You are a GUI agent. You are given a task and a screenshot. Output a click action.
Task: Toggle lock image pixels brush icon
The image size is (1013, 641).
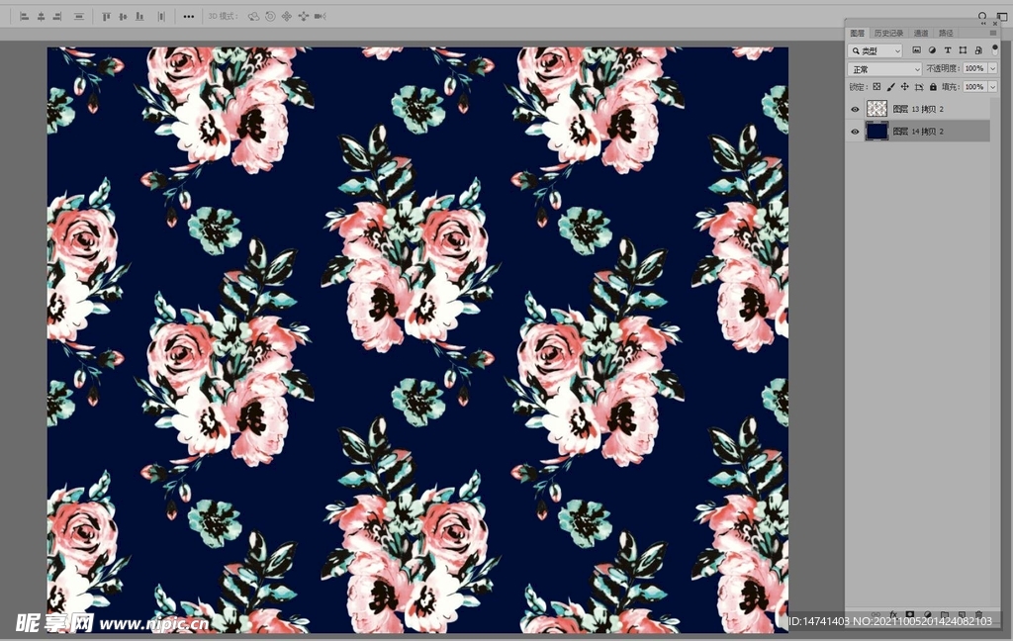click(891, 87)
